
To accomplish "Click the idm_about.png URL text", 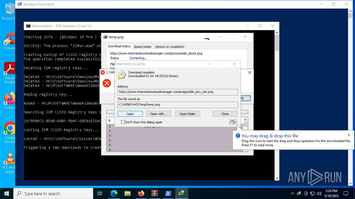I will coord(156,53).
